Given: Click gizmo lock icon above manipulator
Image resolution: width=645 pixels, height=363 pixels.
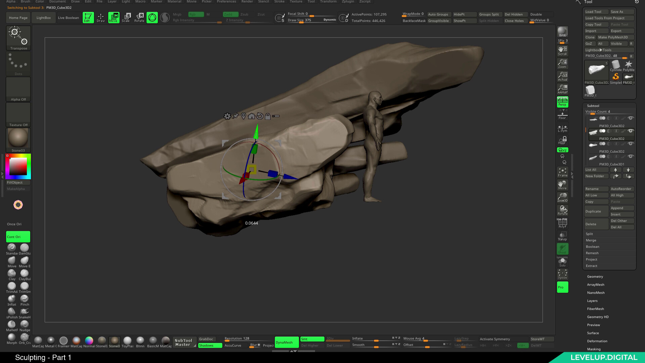Looking at the screenshot, I should pyautogui.click(x=268, y=116).
